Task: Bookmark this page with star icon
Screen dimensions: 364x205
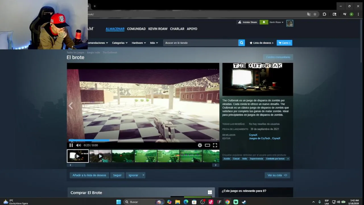Action: click(x=315, y=14)
